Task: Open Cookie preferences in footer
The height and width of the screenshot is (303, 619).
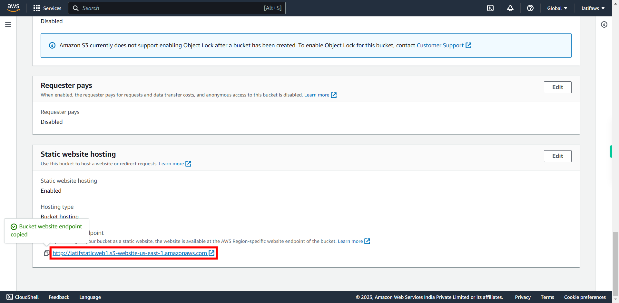Action: pos(585,297)
